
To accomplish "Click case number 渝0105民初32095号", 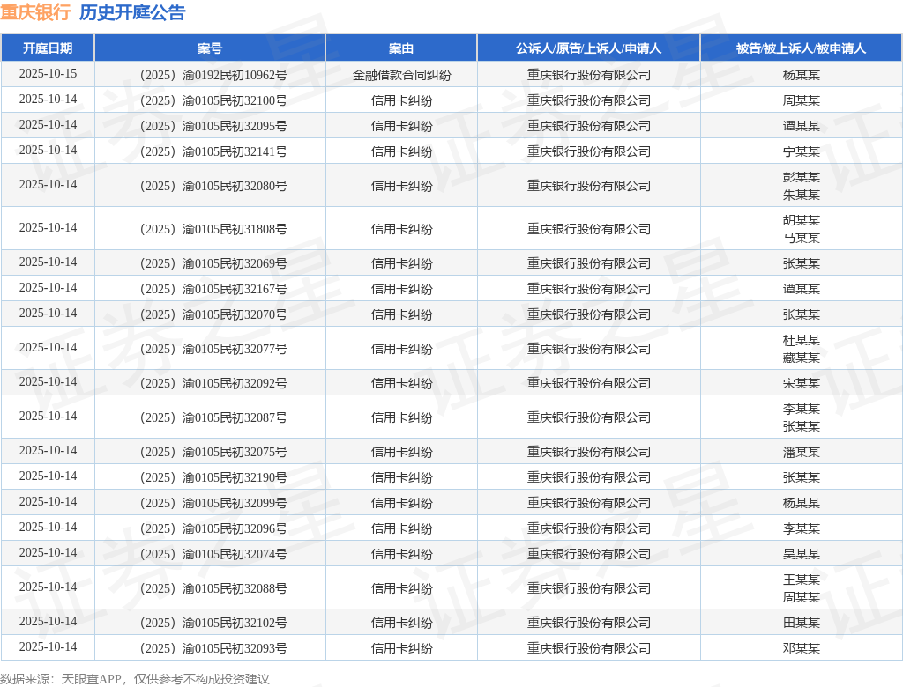I will click(x=235, y=126).
